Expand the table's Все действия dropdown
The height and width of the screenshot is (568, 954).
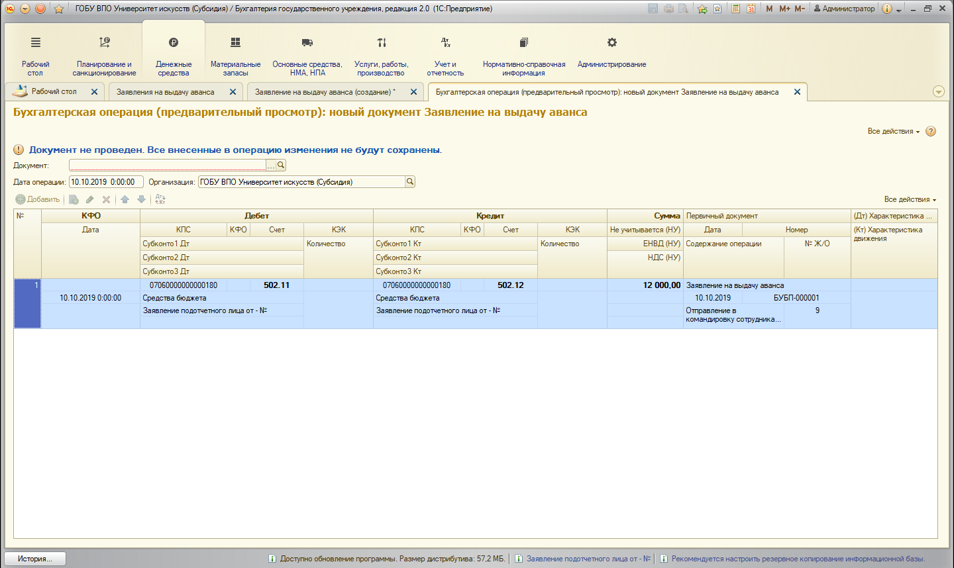(x=910, y=199)
